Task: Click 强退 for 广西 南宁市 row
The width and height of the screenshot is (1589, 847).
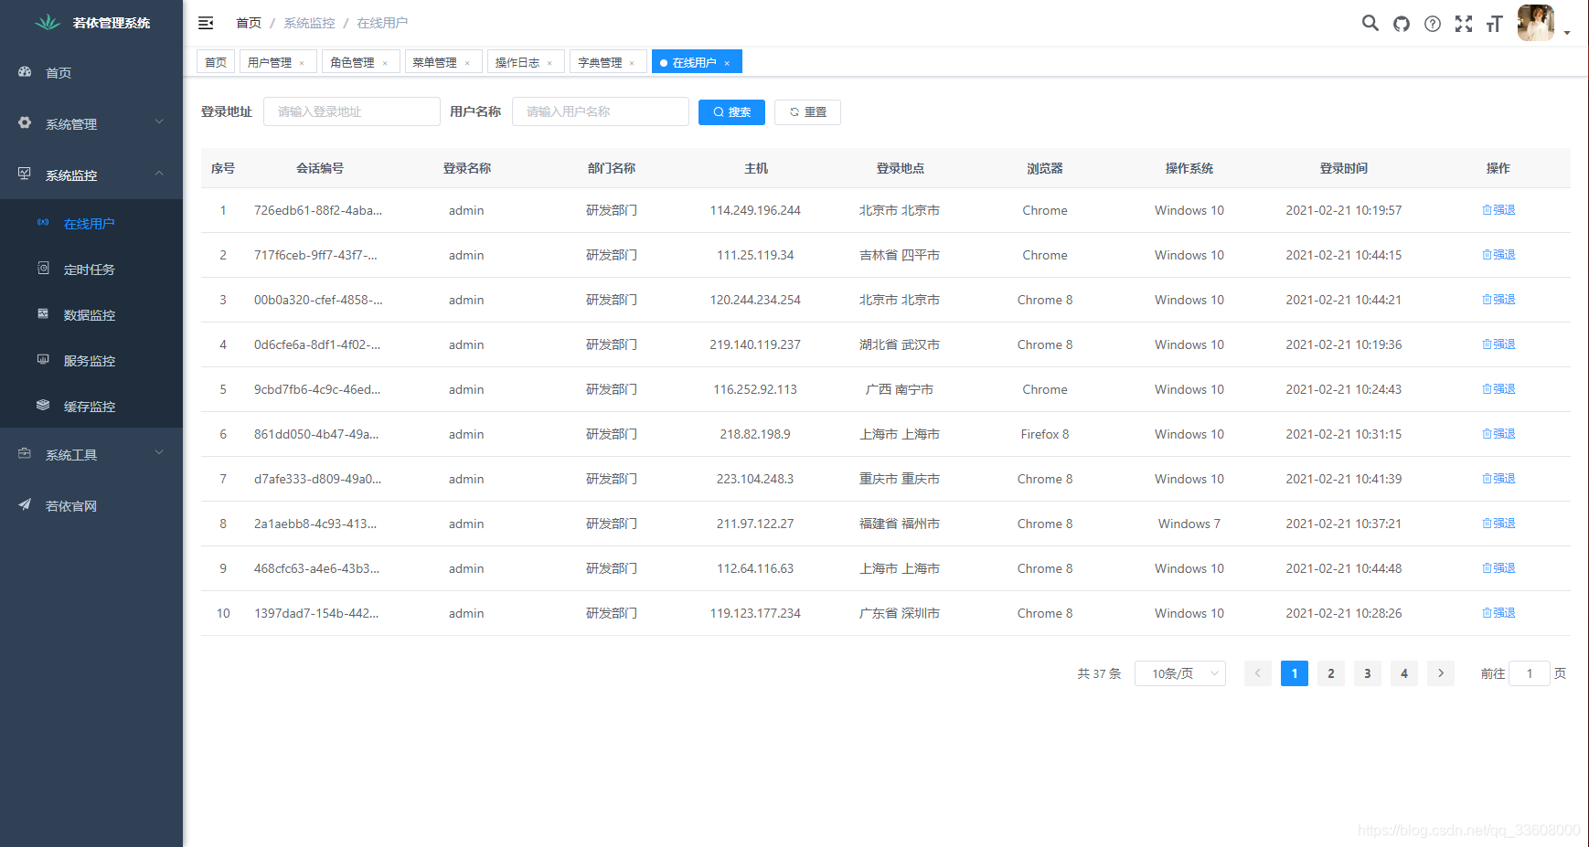Action: pos(1498,389)
